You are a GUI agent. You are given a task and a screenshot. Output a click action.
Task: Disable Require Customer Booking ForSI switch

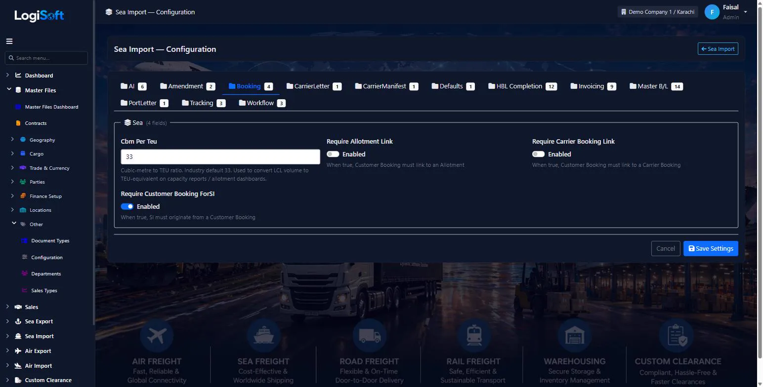tap(127, 206)
